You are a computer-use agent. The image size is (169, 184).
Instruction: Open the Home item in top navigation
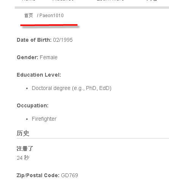[x=28, y=0]
